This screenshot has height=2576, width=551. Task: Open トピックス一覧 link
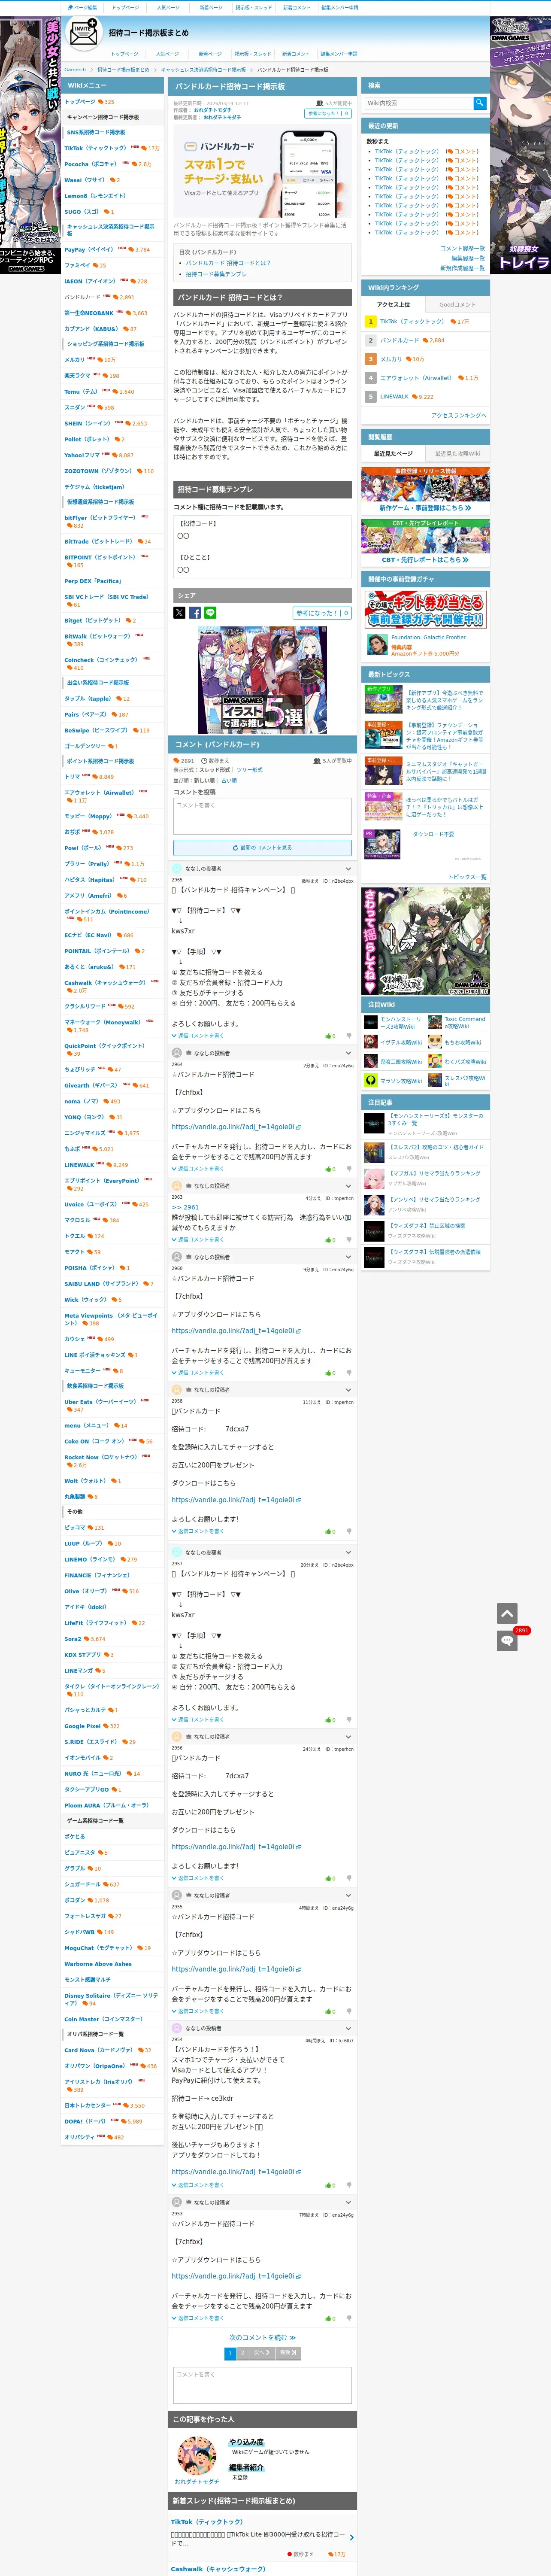466,877
